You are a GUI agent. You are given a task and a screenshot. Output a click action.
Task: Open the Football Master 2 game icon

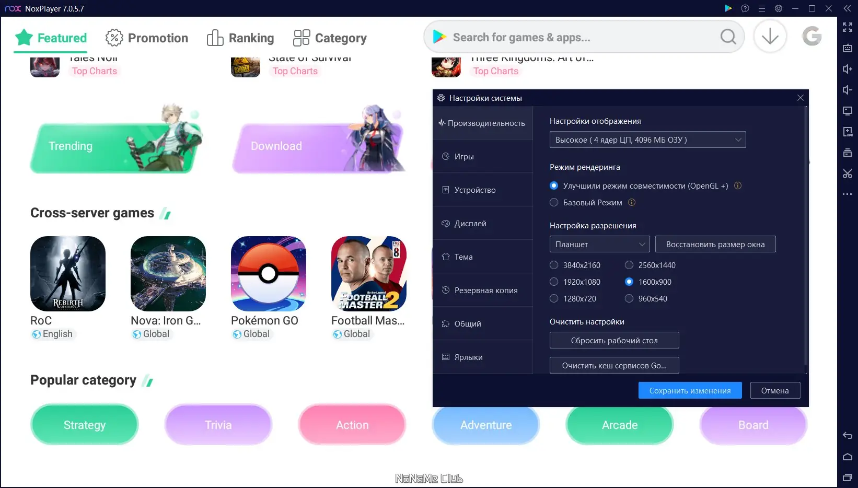[x=369, y=274]
